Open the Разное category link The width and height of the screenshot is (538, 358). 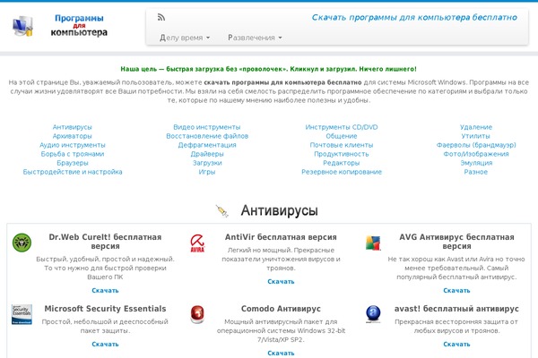[x=476, y=172]
